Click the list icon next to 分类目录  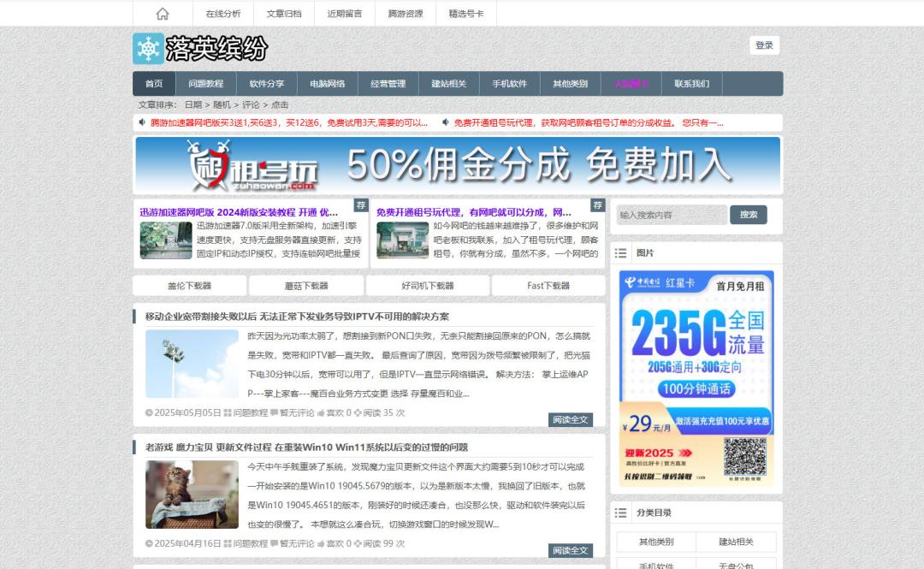[x=620, y=513]
